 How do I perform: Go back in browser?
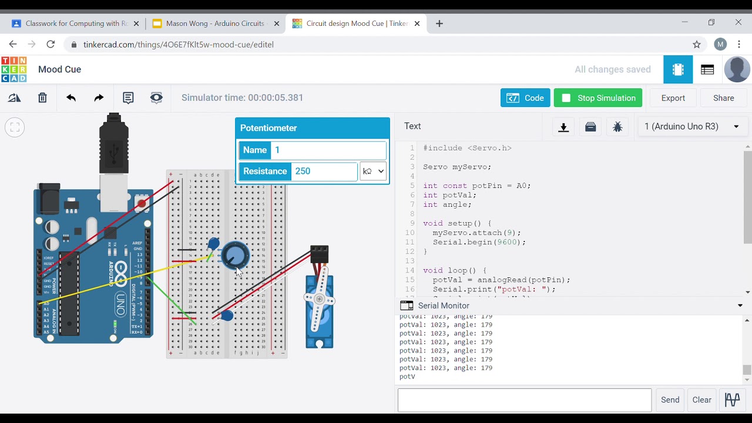13,45
